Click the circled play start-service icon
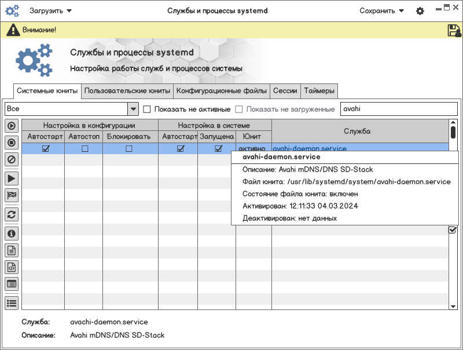The width and height of the screenshot is (463, 350). click(x=12, y=126)
